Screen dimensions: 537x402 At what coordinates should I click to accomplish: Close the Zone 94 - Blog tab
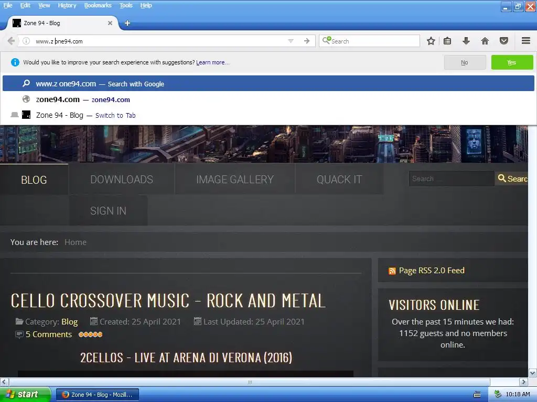(x=110, y=23)
